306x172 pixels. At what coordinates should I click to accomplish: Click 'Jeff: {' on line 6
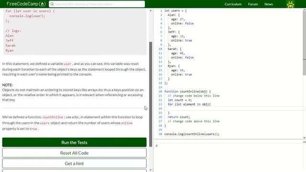(x=174, y=32)
